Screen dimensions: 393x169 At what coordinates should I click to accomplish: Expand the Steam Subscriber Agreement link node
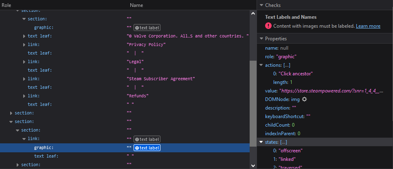point(24,79)
